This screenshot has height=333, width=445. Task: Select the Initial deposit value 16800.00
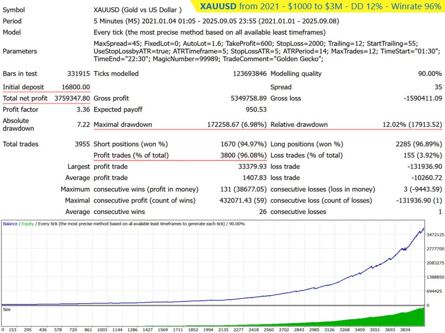tap(76, 87)
